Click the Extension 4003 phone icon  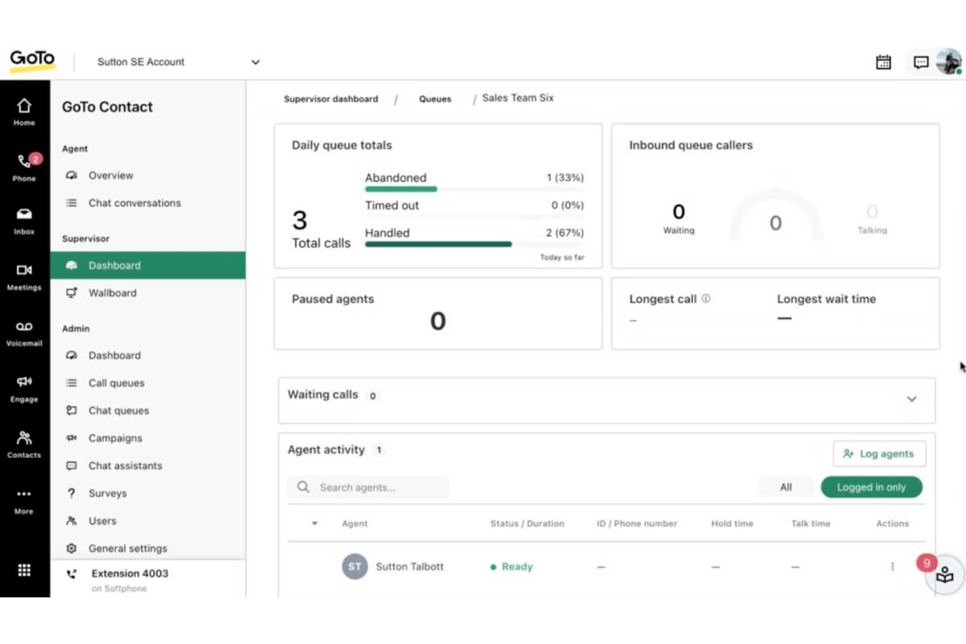point(72,574)
